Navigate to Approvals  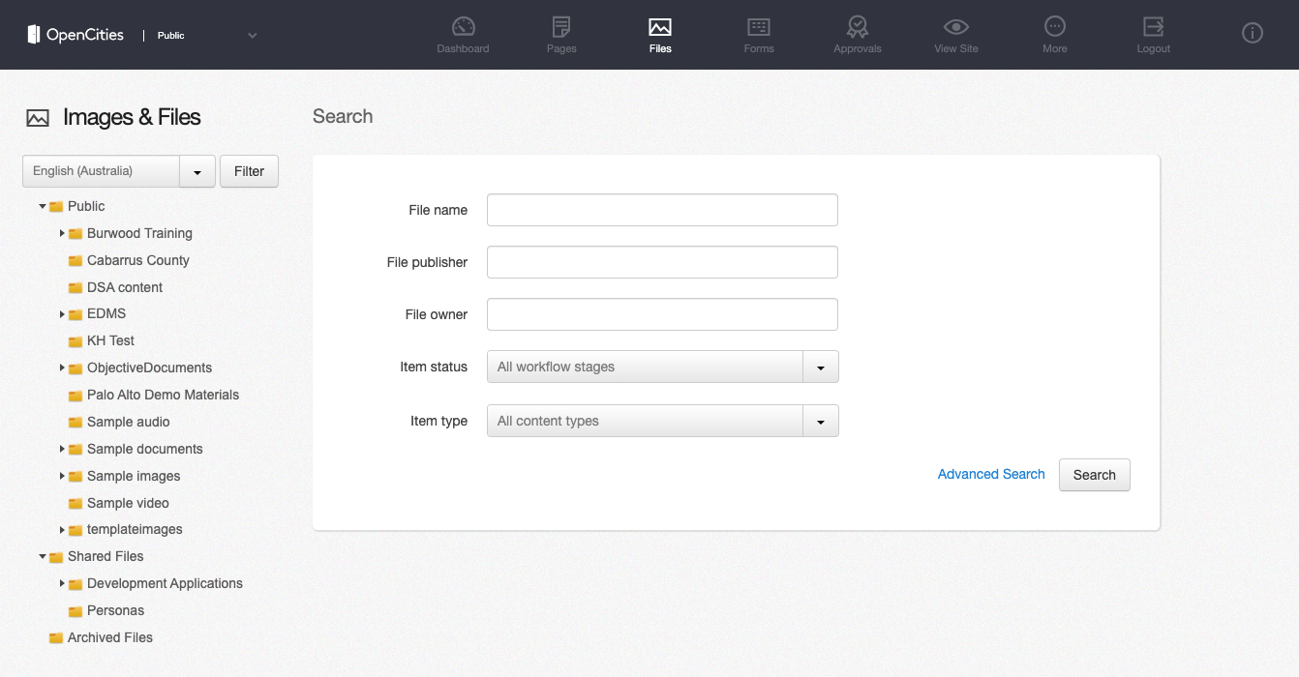click(x=857, y=33)
